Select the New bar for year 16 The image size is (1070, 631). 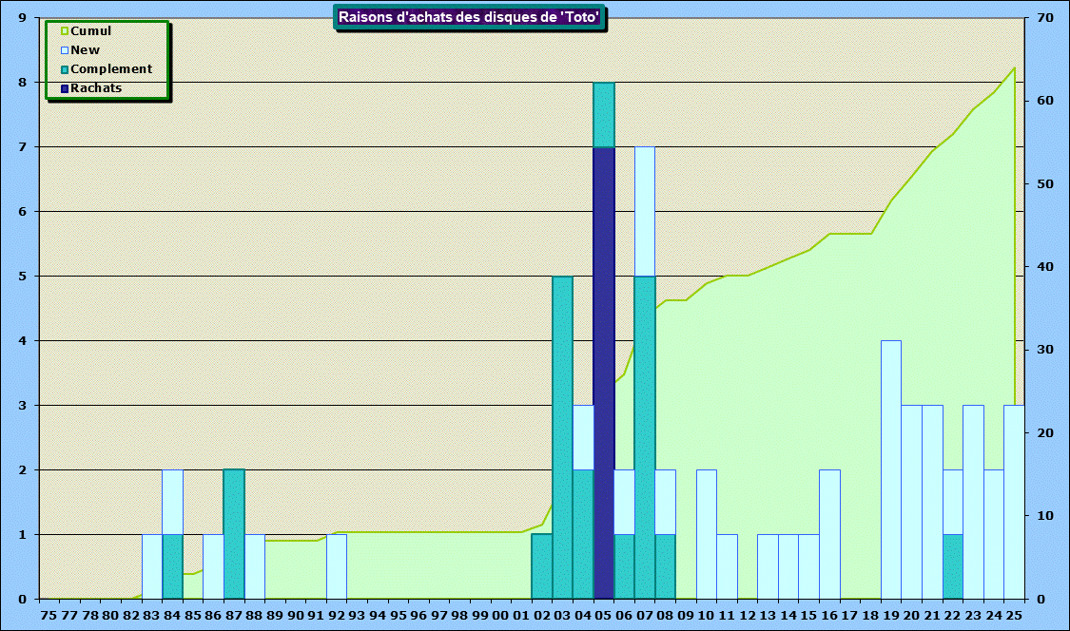829,534
